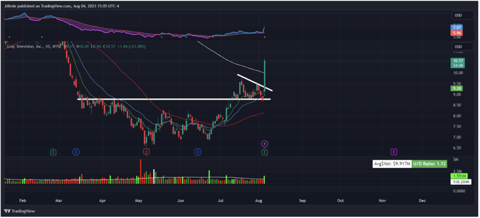This screenshot has height=218, width=480.
Task: Select the purple upcoming earnings E marker
Action: tap(394, 152)
